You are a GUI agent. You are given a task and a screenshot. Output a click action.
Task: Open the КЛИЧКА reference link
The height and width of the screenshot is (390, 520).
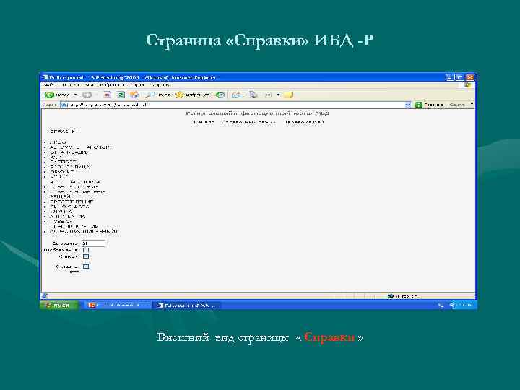61,212
